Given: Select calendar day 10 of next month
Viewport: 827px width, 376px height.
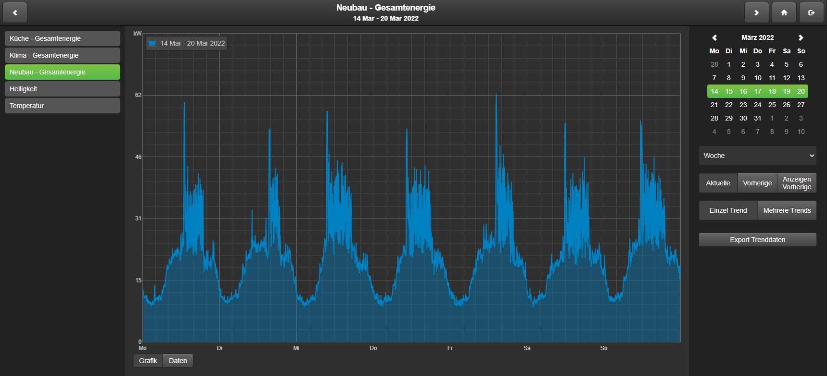Looking at the screenshot, I should pyautogui.click(x=801, y=132).
